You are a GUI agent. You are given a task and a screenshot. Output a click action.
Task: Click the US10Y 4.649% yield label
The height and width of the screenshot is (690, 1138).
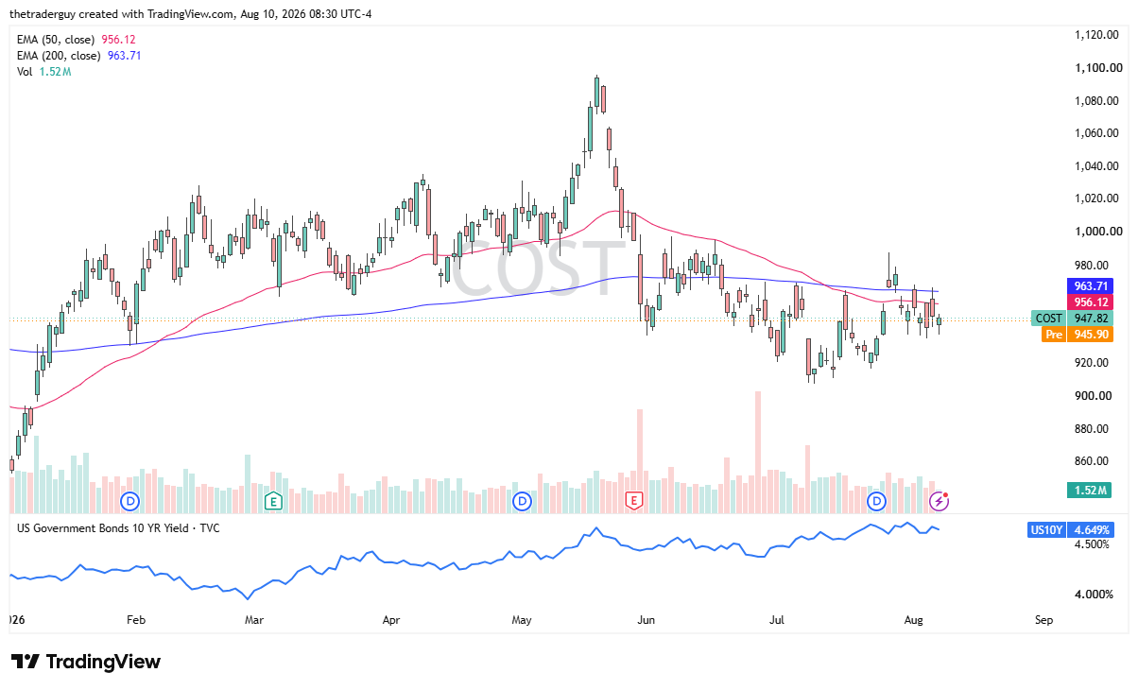pyautogui.click(x=1070, y=530)
